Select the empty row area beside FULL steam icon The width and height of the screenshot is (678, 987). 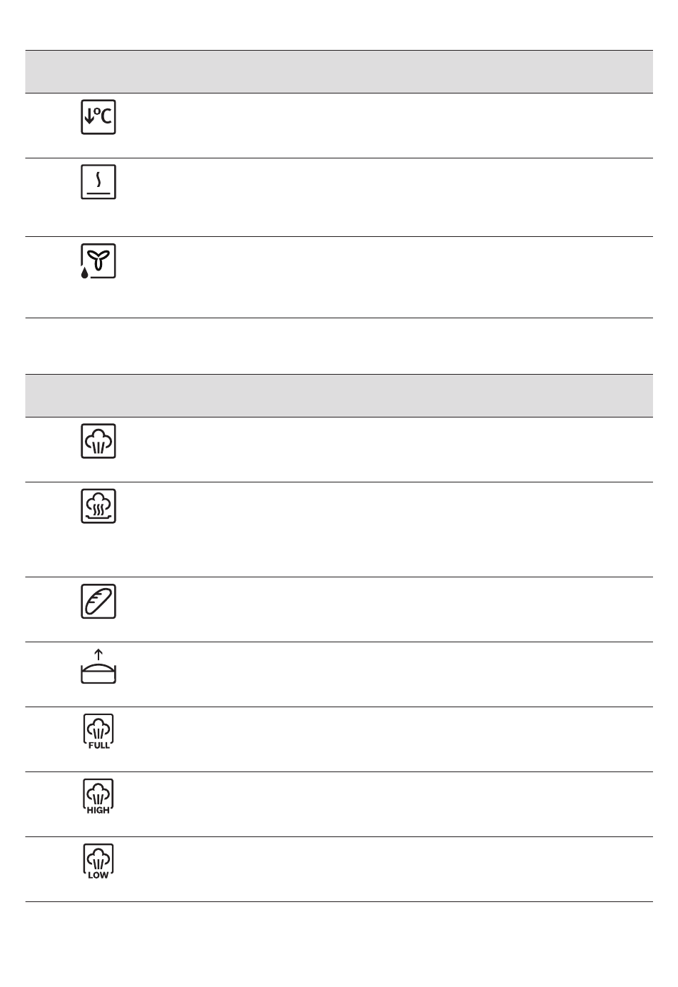(x=396, y=739)
